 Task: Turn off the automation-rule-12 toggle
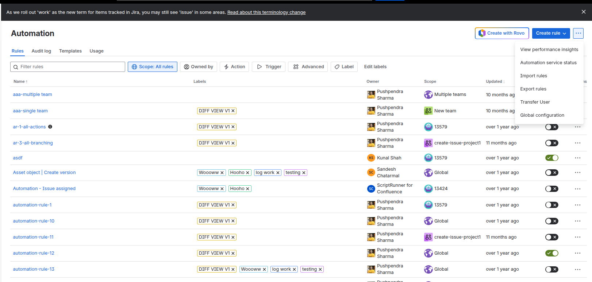(551, 253)
